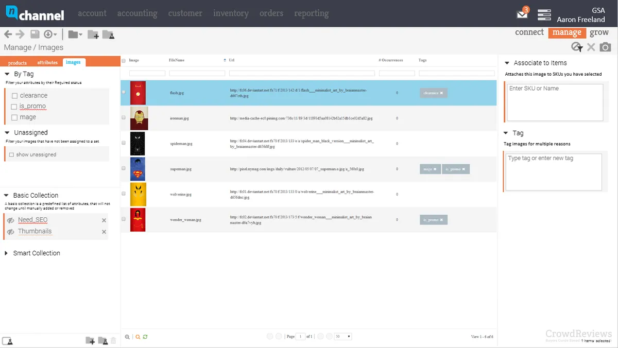Click the camera icon
Image resolution: width=618 pixels, height=348 pixels.
click(x=606, y=47)
